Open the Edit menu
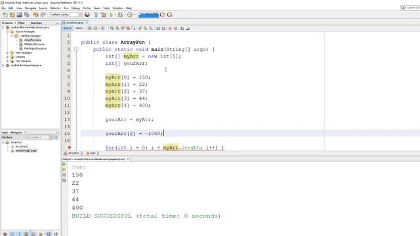This screenshot has width=420, height=236. coord(11,8)
